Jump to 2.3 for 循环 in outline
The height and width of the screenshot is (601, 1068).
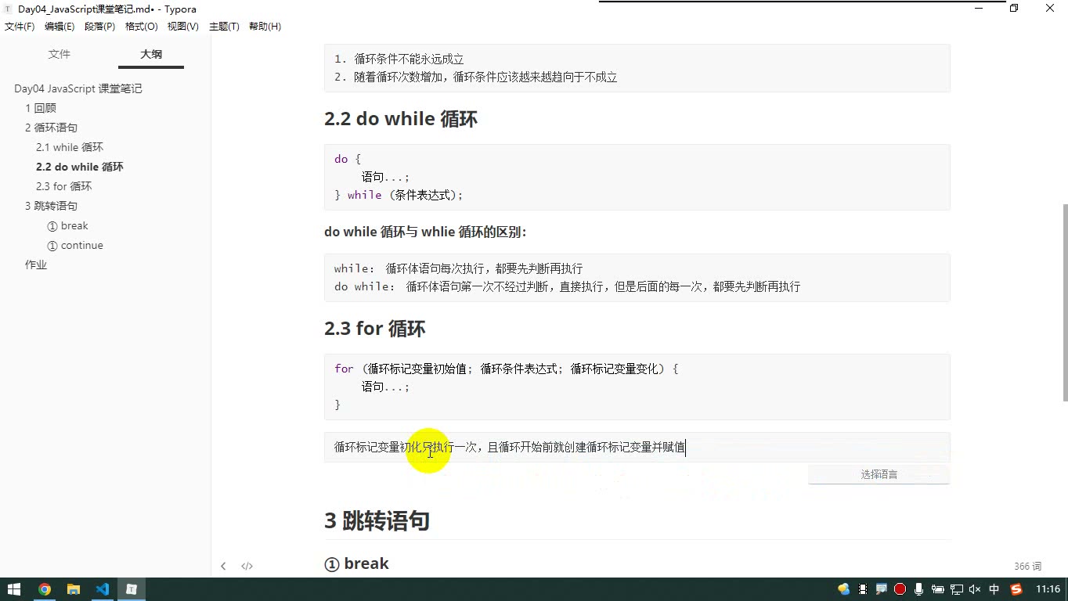64,186
